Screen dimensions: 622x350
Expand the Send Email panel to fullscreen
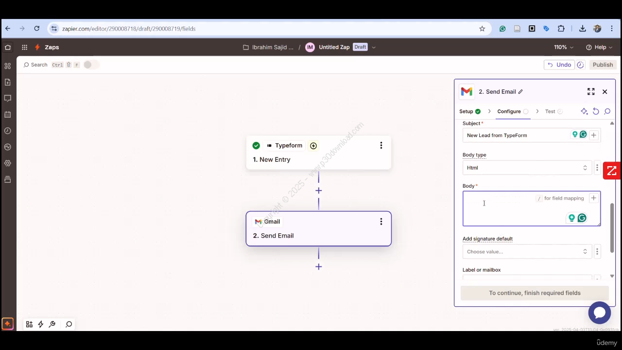point(591,91)
